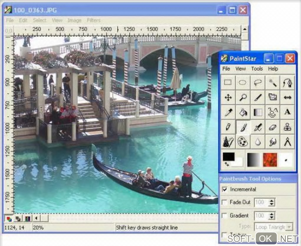Select the Eyedropper color picker tool
Screen dimensions: 301x246
[x=228, y=112]
